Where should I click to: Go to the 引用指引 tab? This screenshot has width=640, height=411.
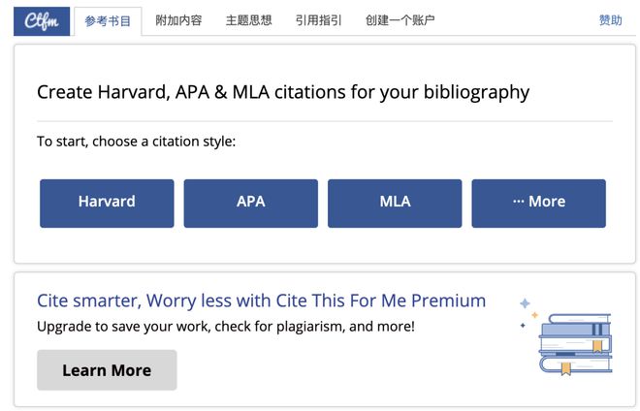(x=318, y=20)
